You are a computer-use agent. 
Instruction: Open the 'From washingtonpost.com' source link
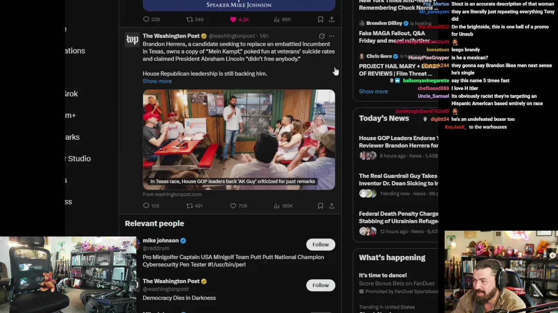(172, 194)
